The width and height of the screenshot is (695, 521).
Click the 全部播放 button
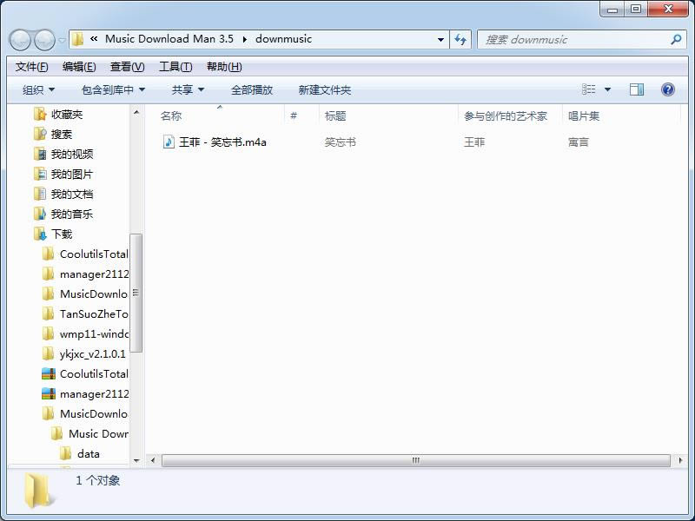point(252,90)
